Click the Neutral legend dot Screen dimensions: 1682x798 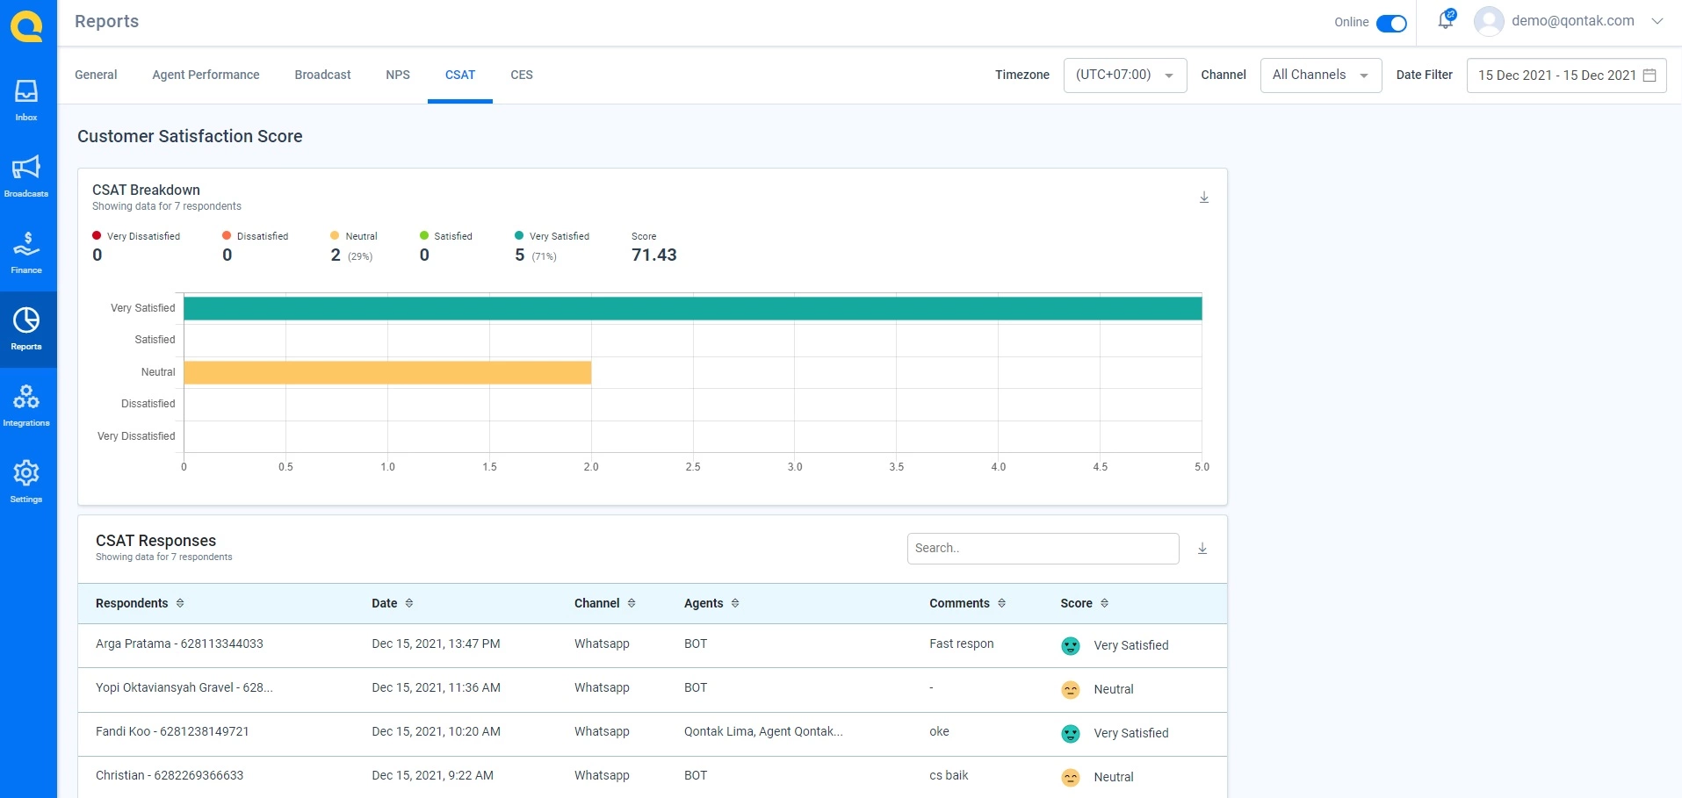[x=335, y=235]
